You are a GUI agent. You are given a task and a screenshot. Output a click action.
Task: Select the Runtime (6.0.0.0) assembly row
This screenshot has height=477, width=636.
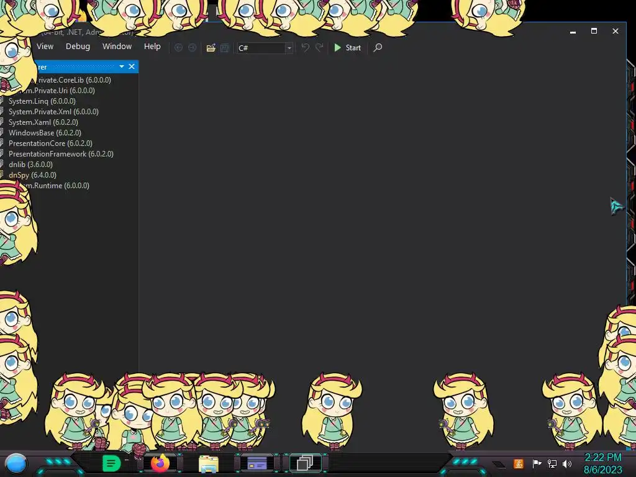pyautogui.click(x=57, y=185)
